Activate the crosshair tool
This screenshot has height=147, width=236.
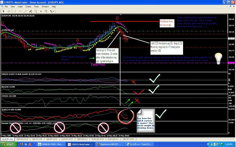click(9, 11)
